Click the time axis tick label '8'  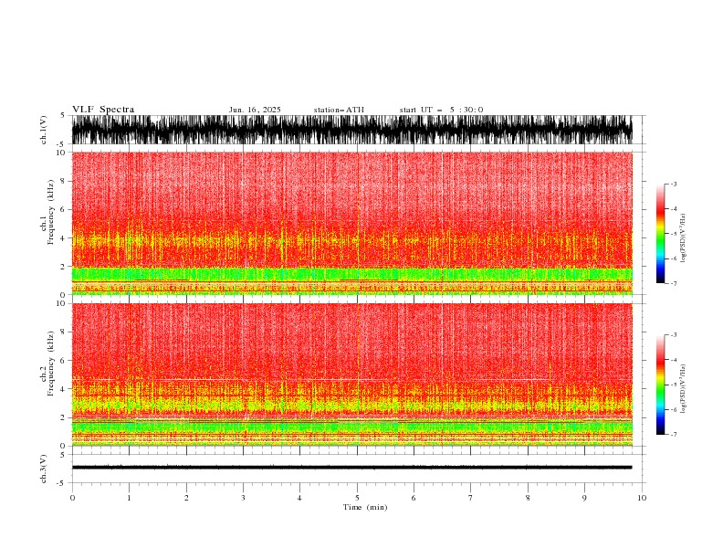pyautogui.click(x=528, y=498)
